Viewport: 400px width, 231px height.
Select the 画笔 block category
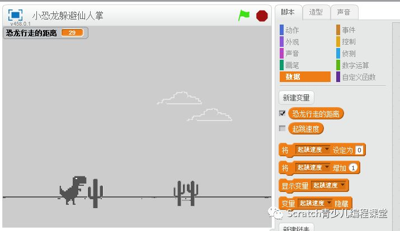coord(292,65)
